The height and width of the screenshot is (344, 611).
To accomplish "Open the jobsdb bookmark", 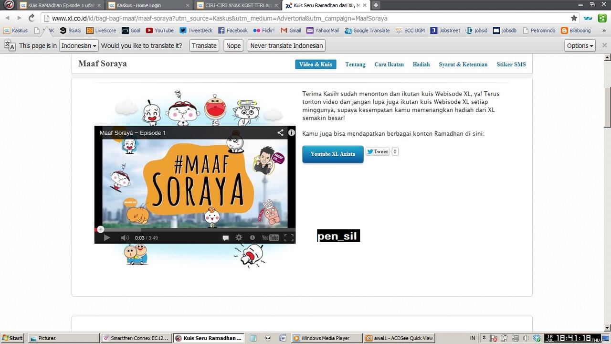I will 505,31.
